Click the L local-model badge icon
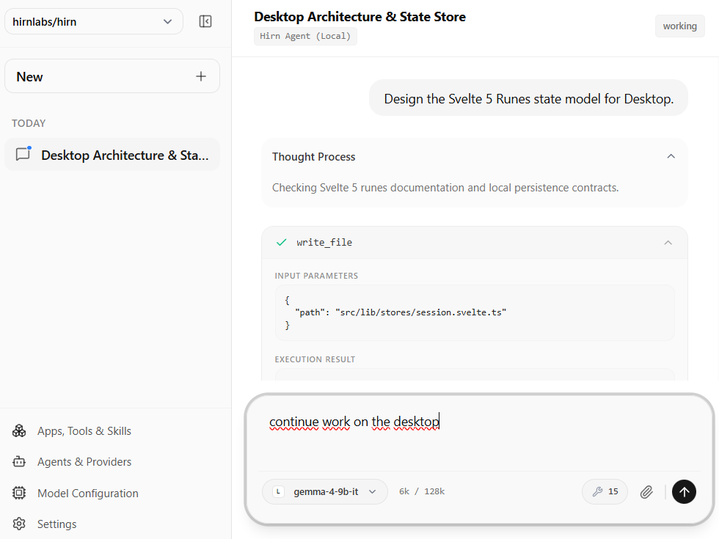The image size is (719, 539). click(x=278, y=491)
